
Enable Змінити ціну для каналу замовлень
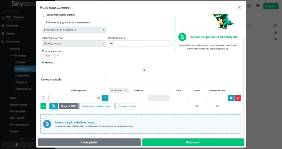[43, 23]
